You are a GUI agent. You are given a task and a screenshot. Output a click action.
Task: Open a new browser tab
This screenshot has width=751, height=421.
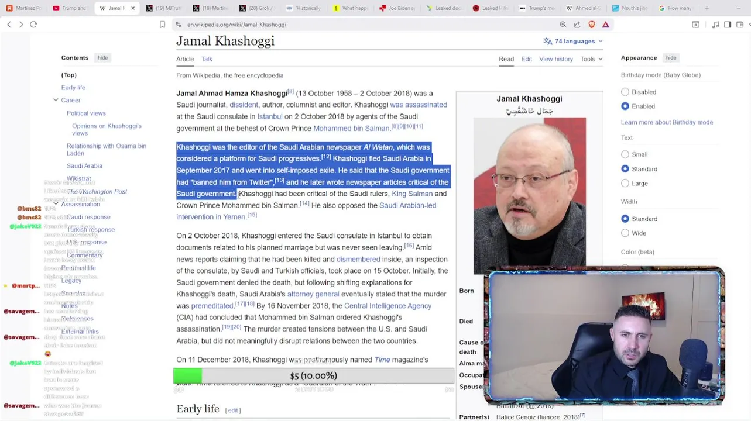707,8
